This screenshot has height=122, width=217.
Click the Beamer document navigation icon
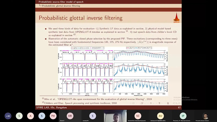pyautogui.click(x=168, y=103)
